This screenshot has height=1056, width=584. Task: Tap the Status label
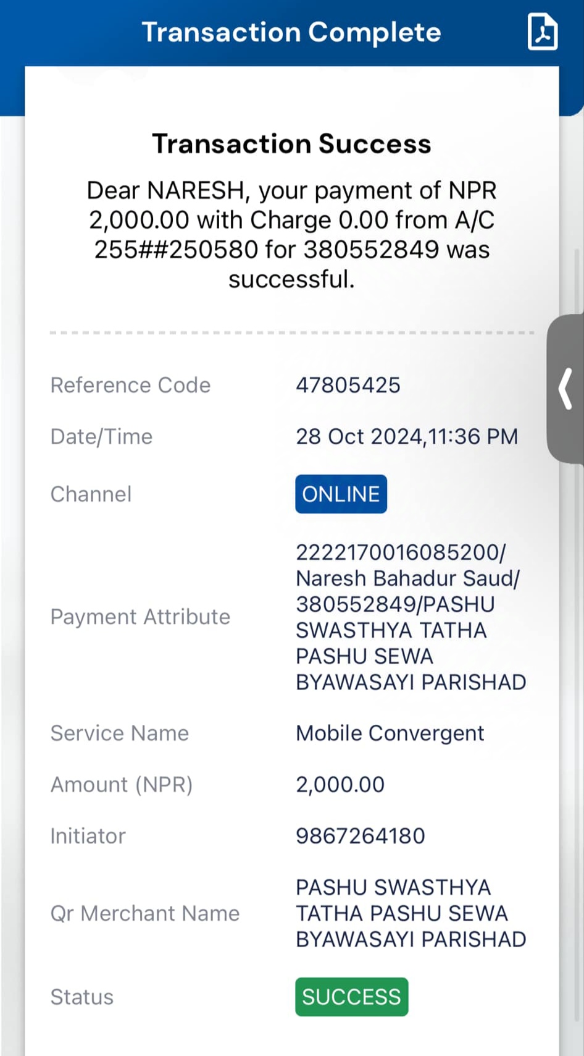(x=81, y=997)
